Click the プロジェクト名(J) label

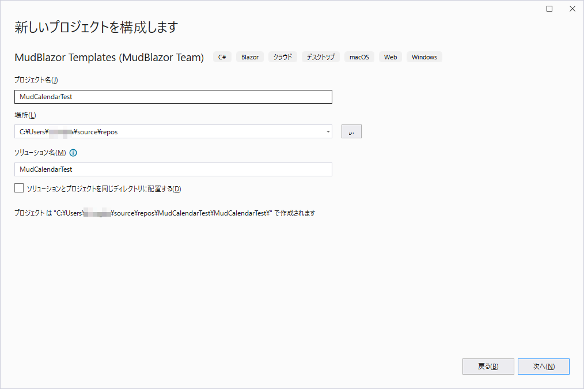(36, 80)
